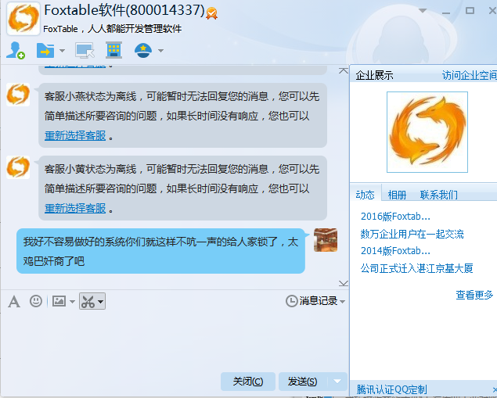Open the 消息记录 history dropdown
The width and height of the screenshot is (497, 398).
[x=315, y=301]
